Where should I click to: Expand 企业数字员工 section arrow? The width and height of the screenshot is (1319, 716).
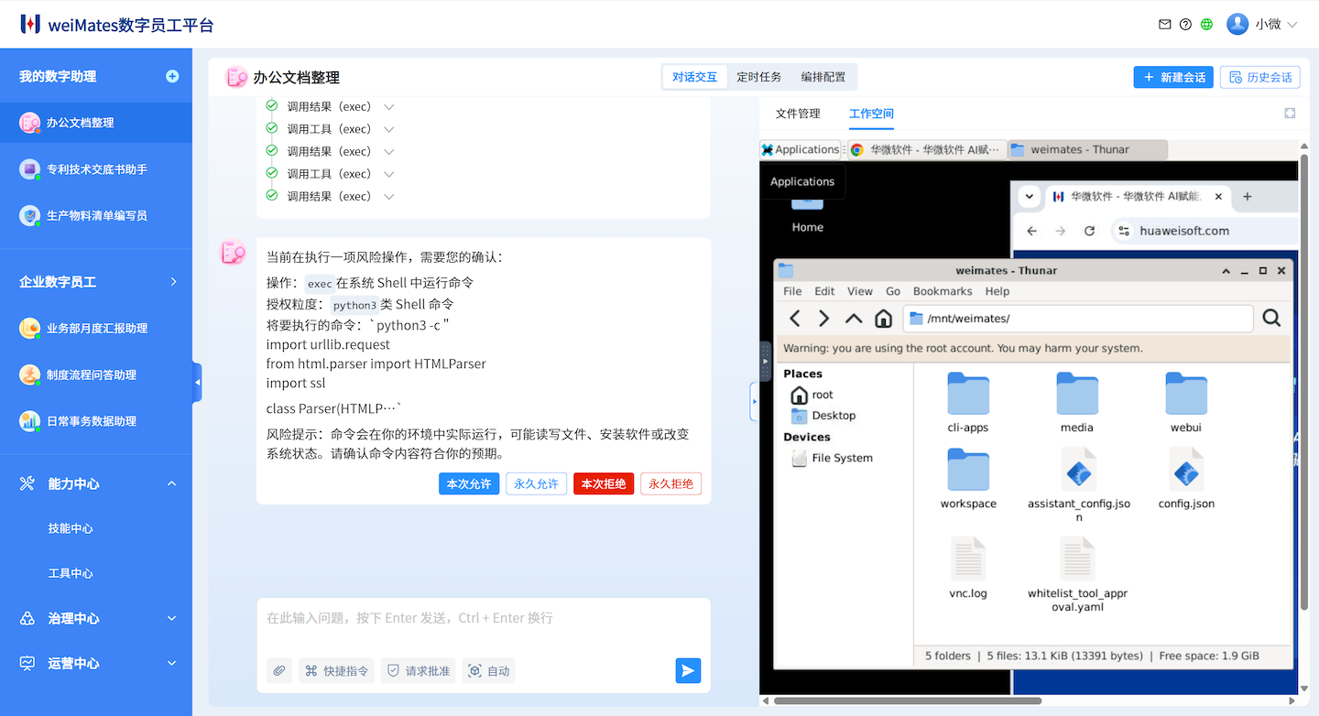tap(173, 282)
